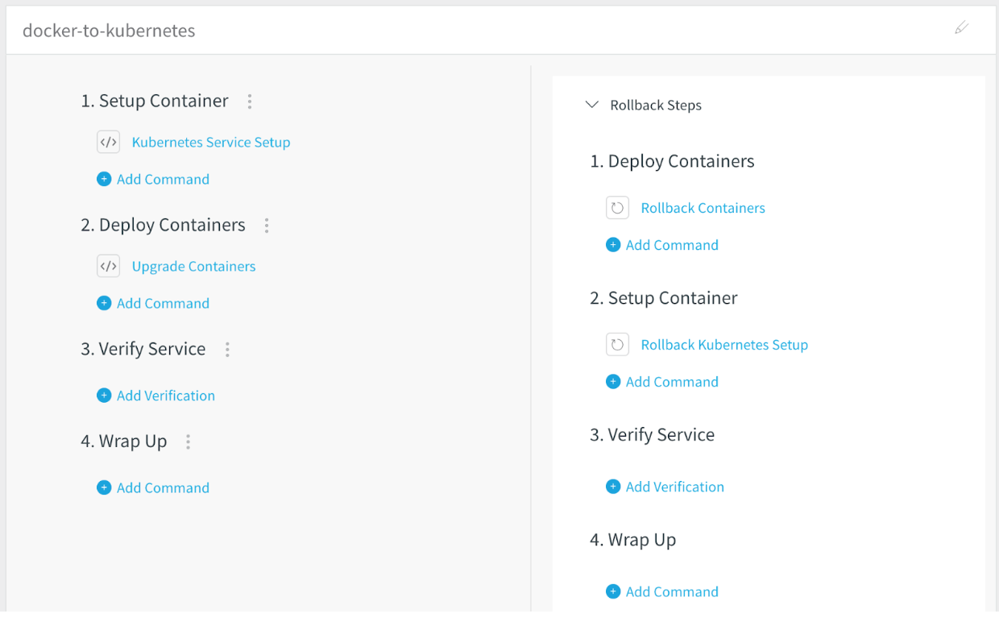Add Command under rollback Setup Container step
The image size is (999, 622).
(662, 382)
